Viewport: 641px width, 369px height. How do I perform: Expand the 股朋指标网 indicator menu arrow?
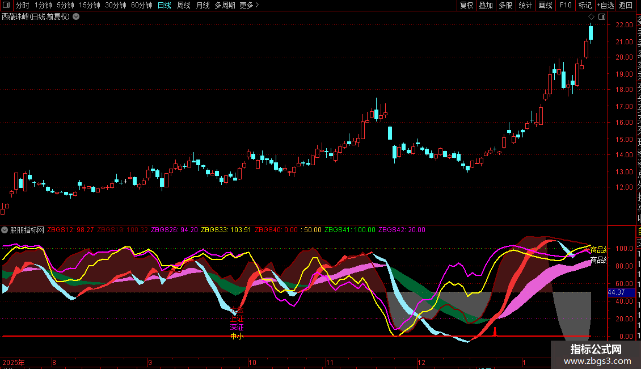pyautogui.click(x=5, y=230)
